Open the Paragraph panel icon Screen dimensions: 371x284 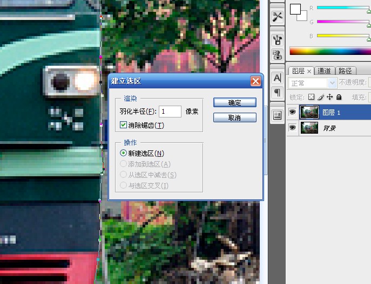pos(277,92)
